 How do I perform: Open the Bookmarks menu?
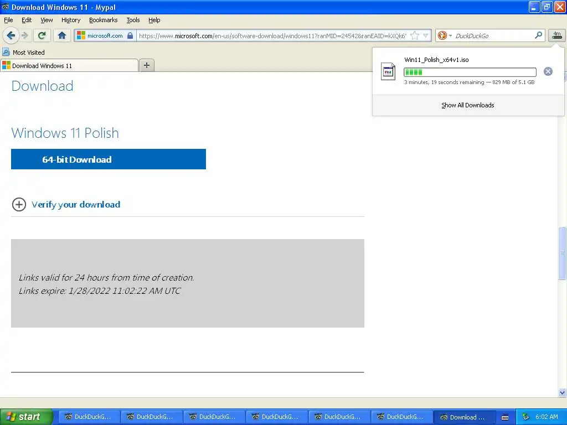point(104,20)
